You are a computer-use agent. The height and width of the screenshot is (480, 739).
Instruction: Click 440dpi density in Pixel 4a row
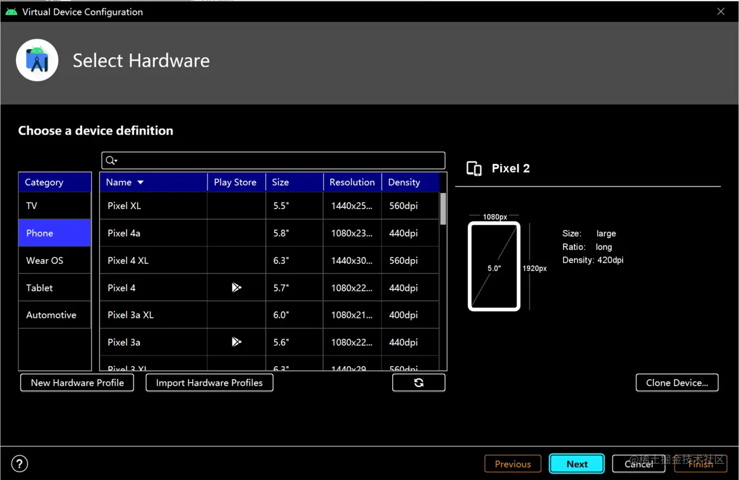click(x=411, y=233)
